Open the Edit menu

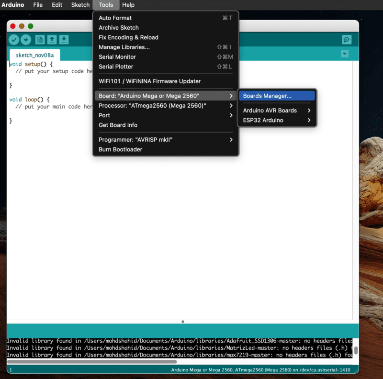[57, 5]
